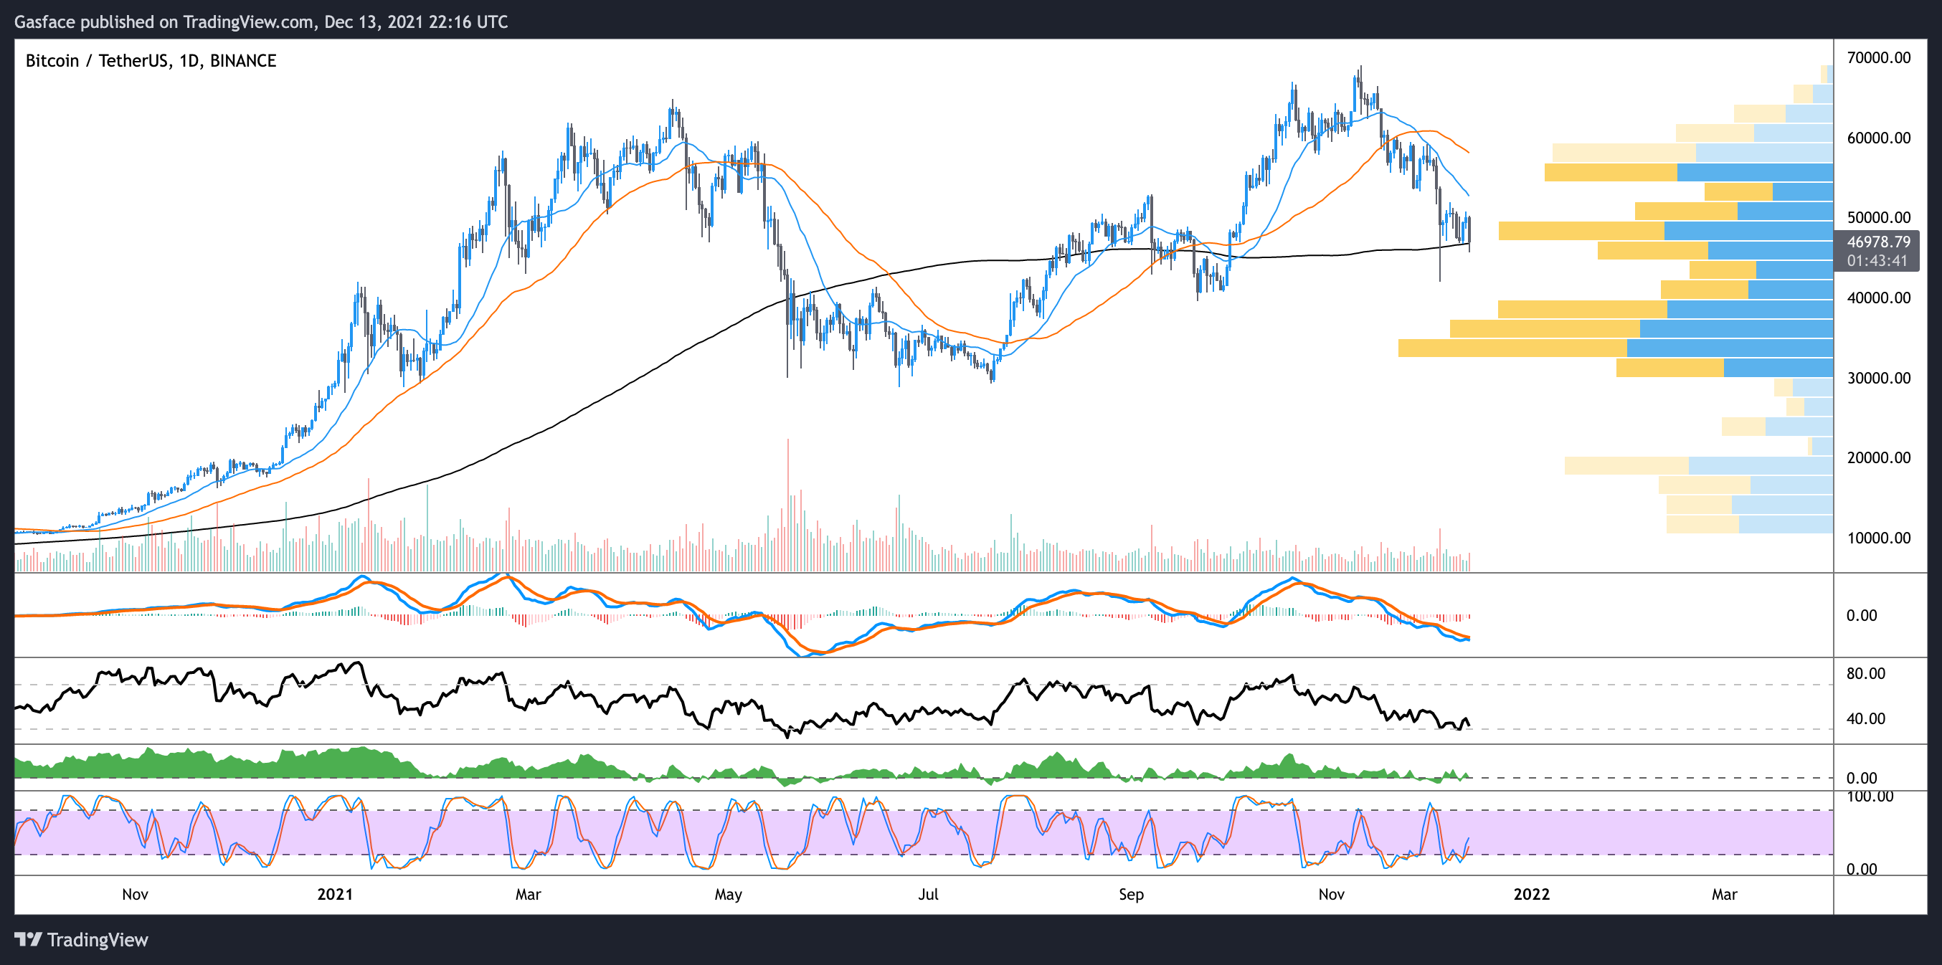Click the Gasface published on TradingView.com header
1942x965 pixels.
pyautogui.click(x=260, y=22)
